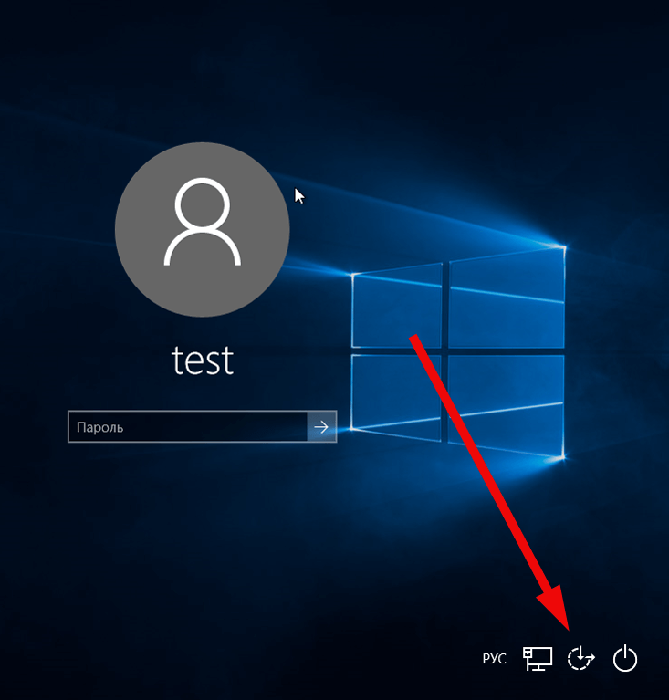This screenshot has width=669, height=700.
Task: Focus the Пароль password field
Action: tap(188, 427)
